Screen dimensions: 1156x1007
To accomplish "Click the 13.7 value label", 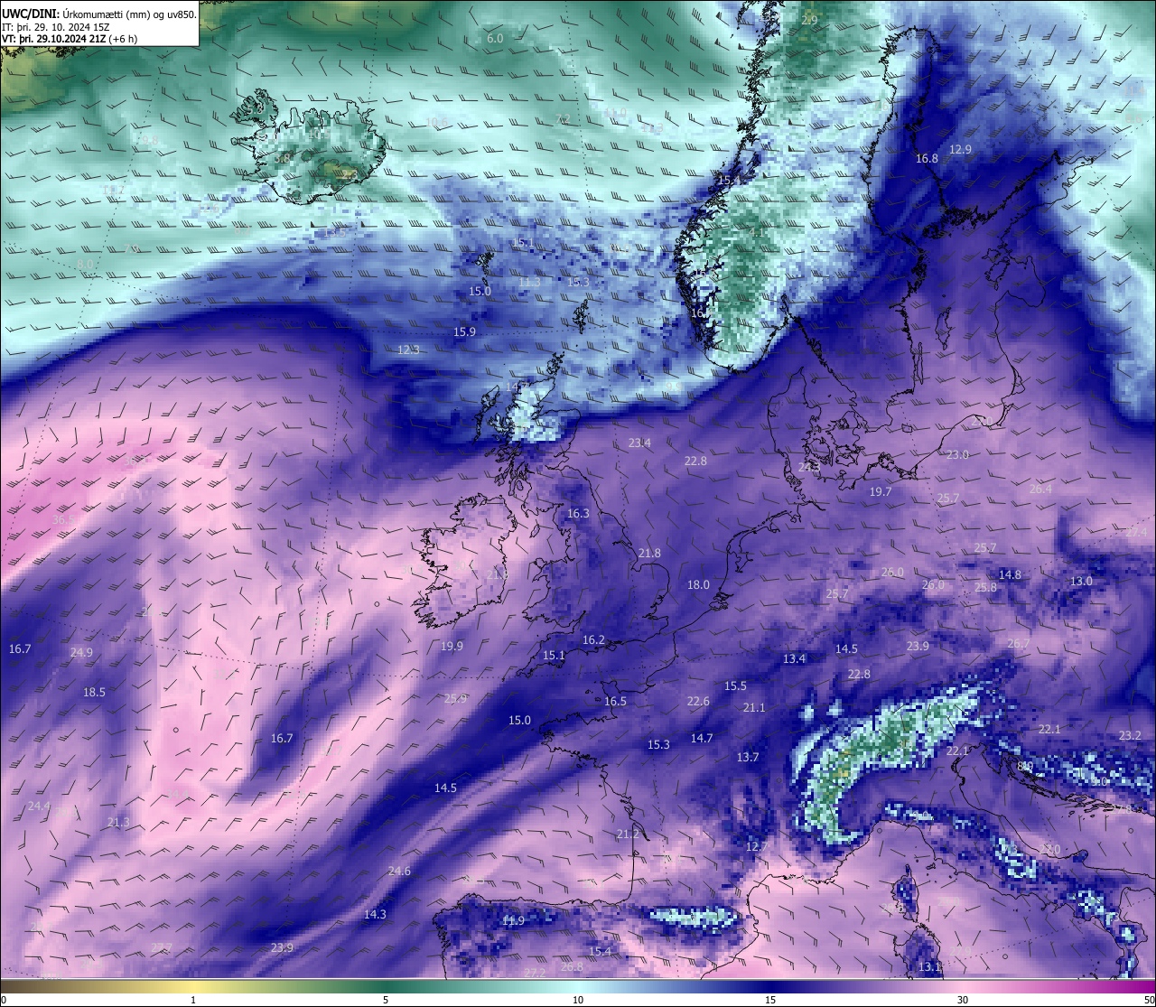I will coord(748,757).
